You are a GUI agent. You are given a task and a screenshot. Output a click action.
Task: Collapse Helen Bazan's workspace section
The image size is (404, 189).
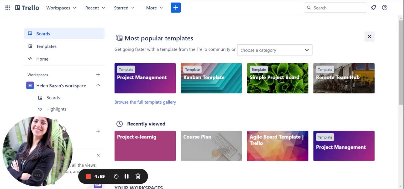click(98, 85)
